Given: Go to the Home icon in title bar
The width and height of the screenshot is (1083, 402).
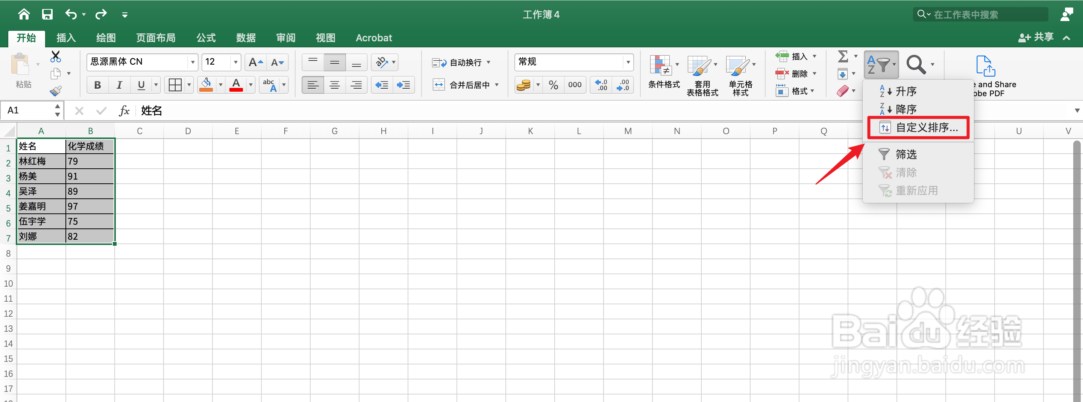Looking at the screenshot, I should (x=24, y=14).
